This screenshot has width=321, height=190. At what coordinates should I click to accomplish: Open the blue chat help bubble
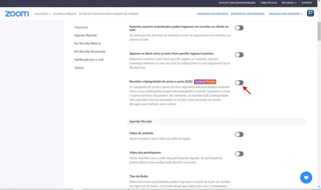[x=306, y=177]
